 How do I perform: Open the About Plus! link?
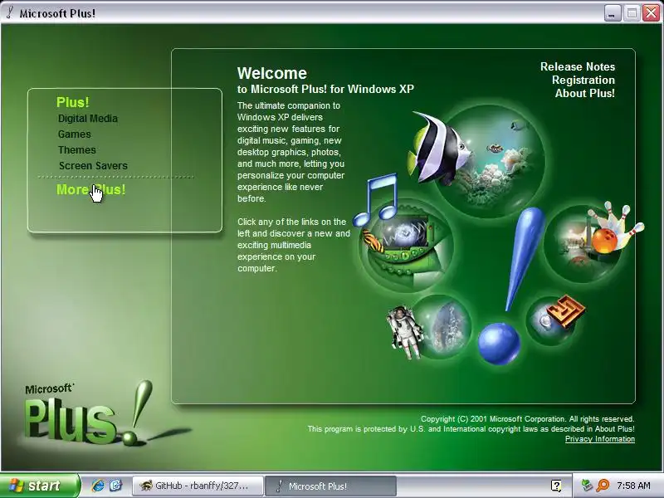pyautogui.click(x=585, y=93)
